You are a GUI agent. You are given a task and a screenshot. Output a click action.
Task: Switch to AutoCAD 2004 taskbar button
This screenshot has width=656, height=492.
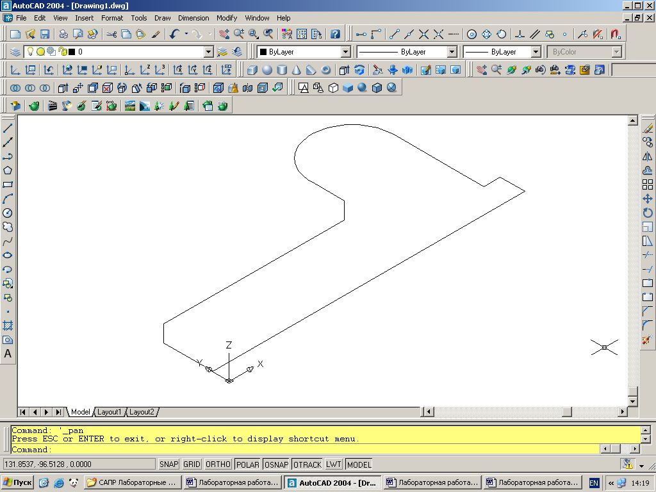click(332, 482)
